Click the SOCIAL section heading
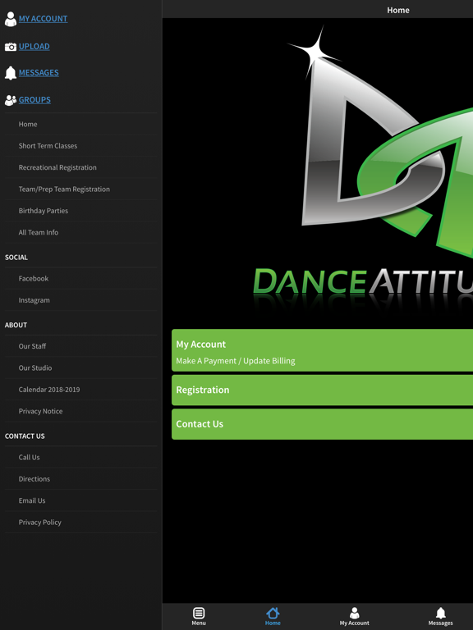The image size is (473, 630). [16, 257]
